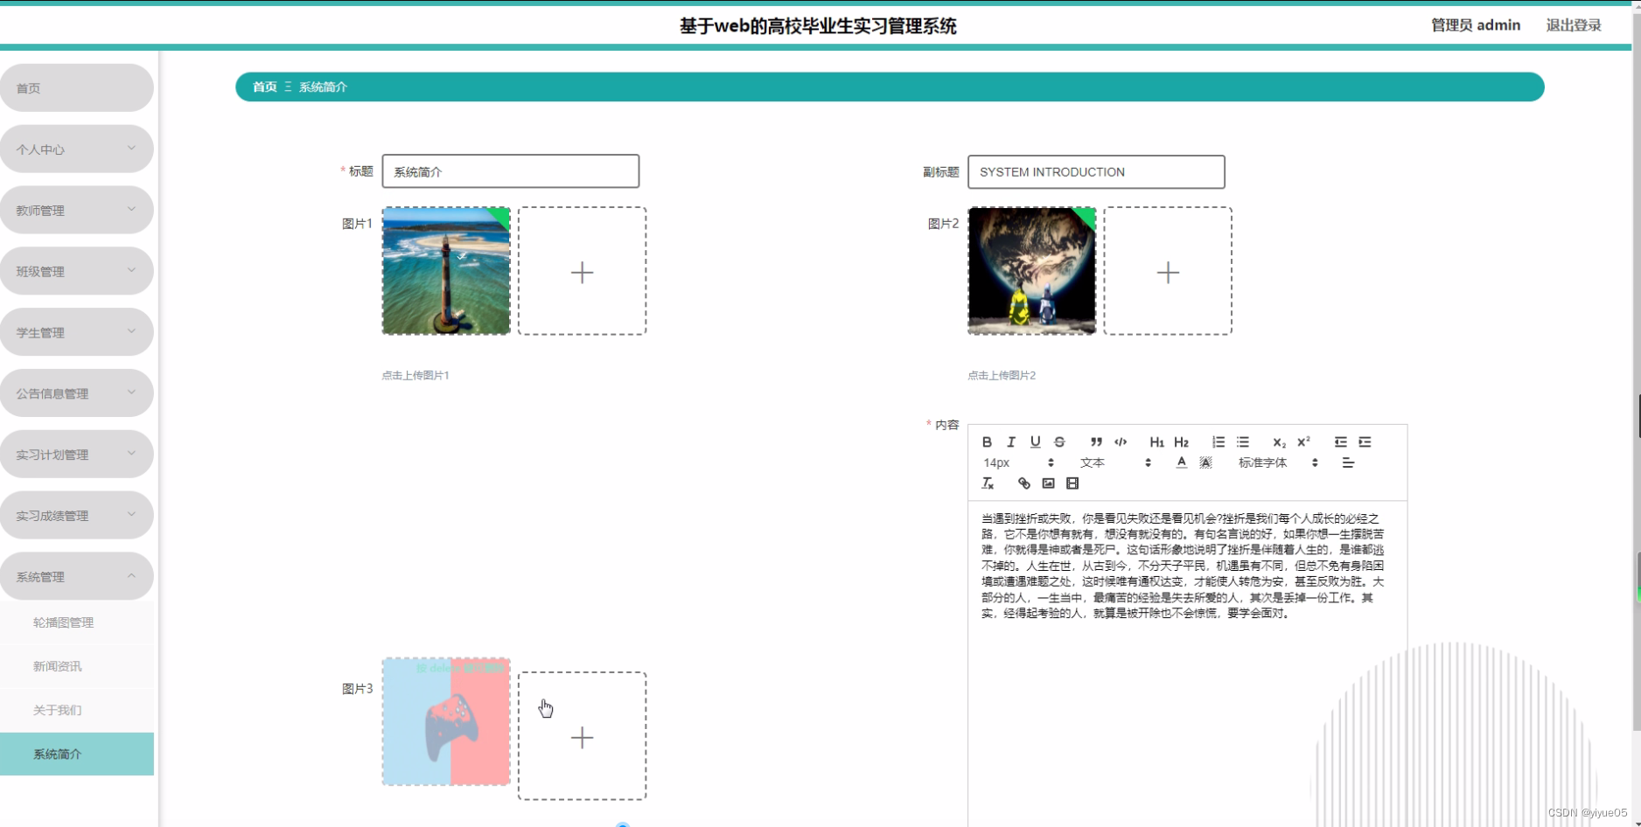The image size is (1641, 827).
Task: Open the font color picker
Action: 1182,462
